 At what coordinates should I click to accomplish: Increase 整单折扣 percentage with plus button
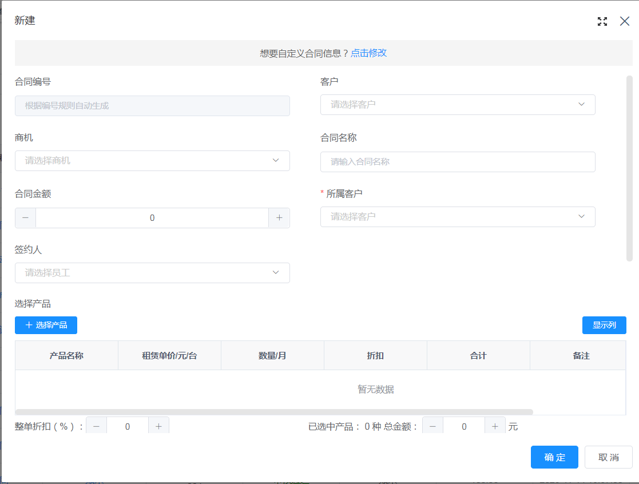(158, 426)
